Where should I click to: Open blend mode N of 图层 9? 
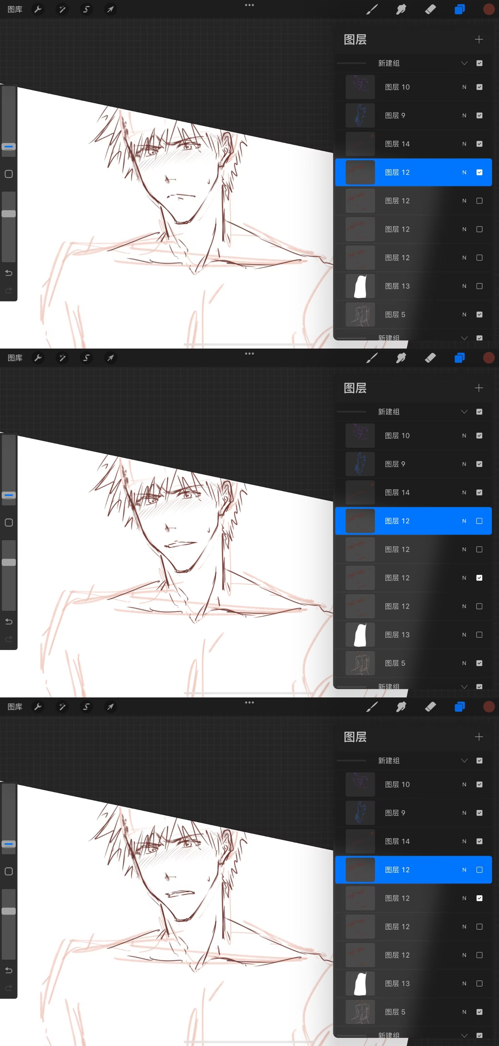click(464, 115)
